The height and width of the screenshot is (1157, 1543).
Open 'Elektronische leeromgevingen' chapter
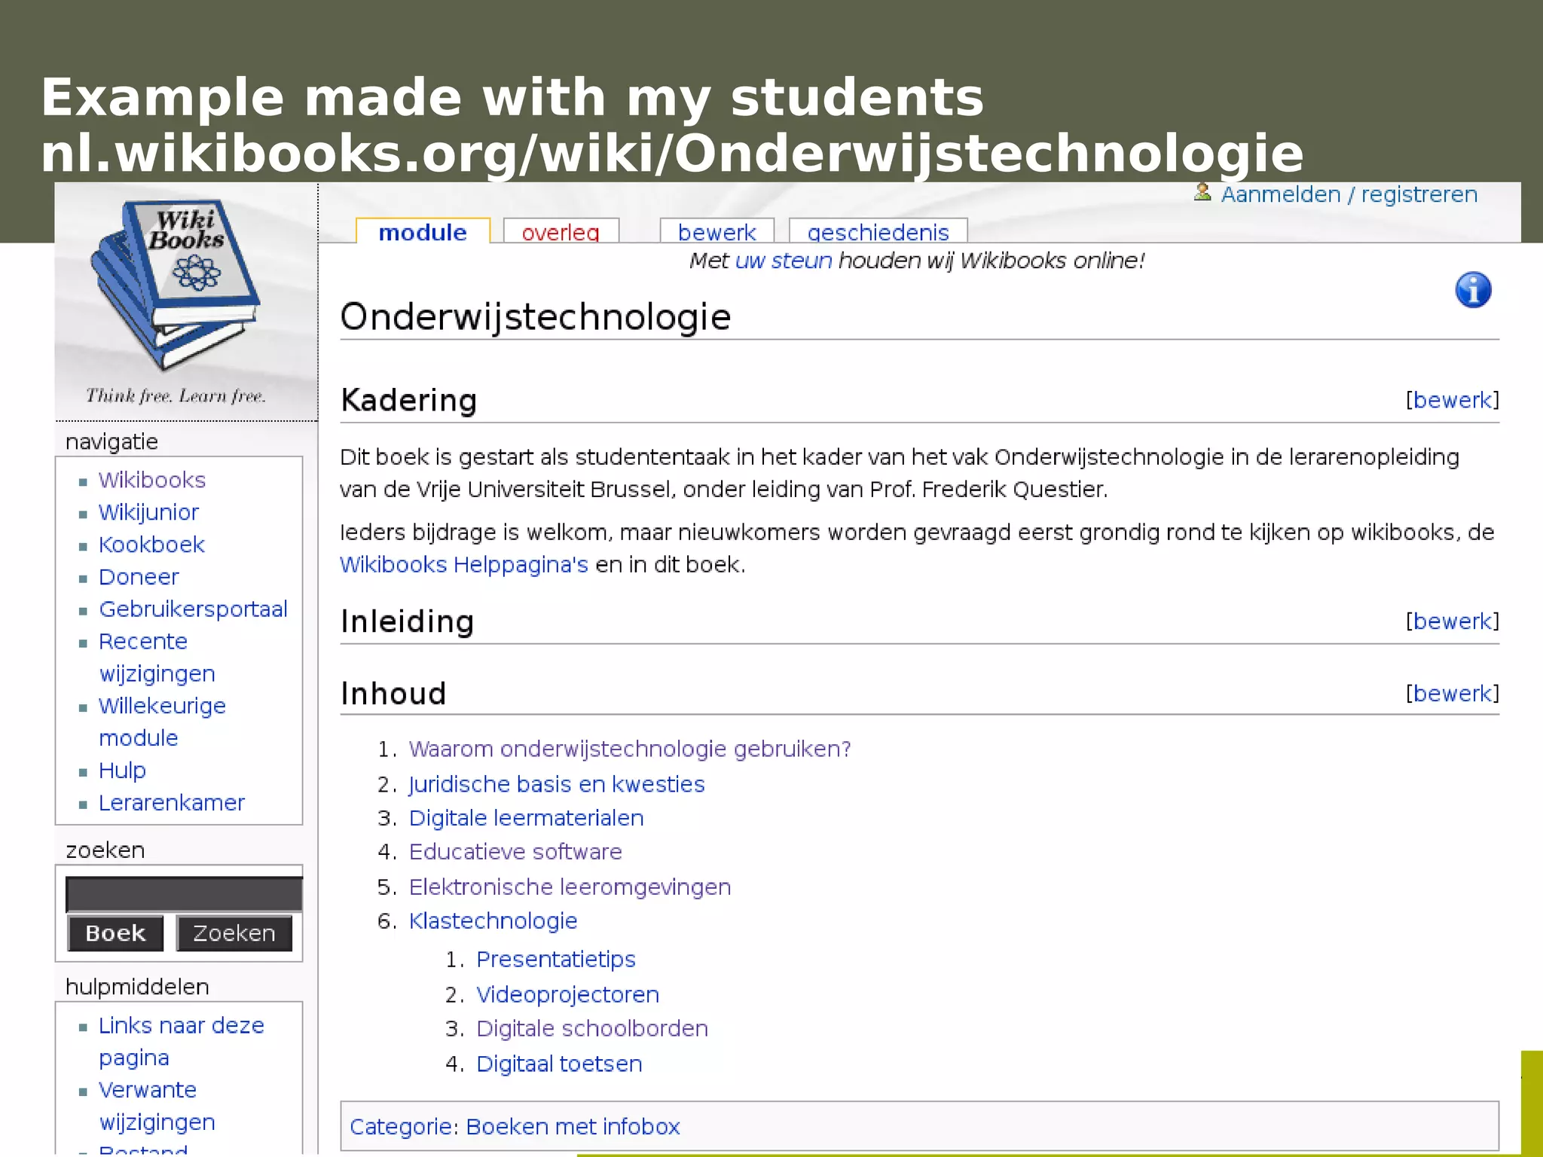tap(570, 887)
